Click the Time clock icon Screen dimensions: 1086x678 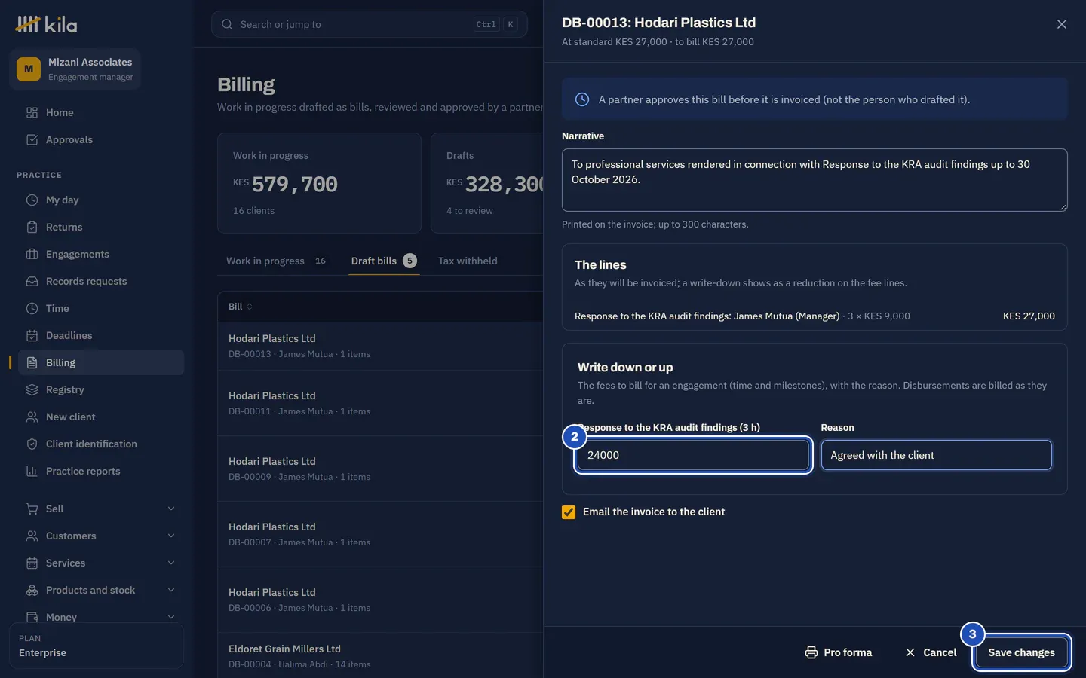point(32,308)
